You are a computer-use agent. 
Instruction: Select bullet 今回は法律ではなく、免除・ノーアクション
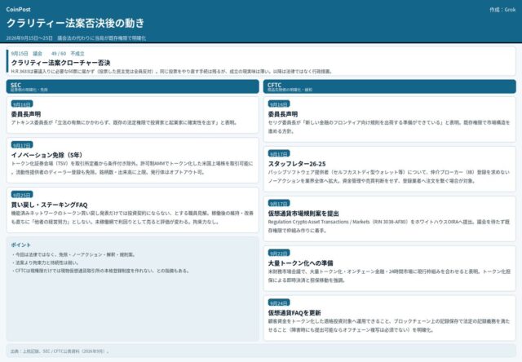[x=73, y=254]
